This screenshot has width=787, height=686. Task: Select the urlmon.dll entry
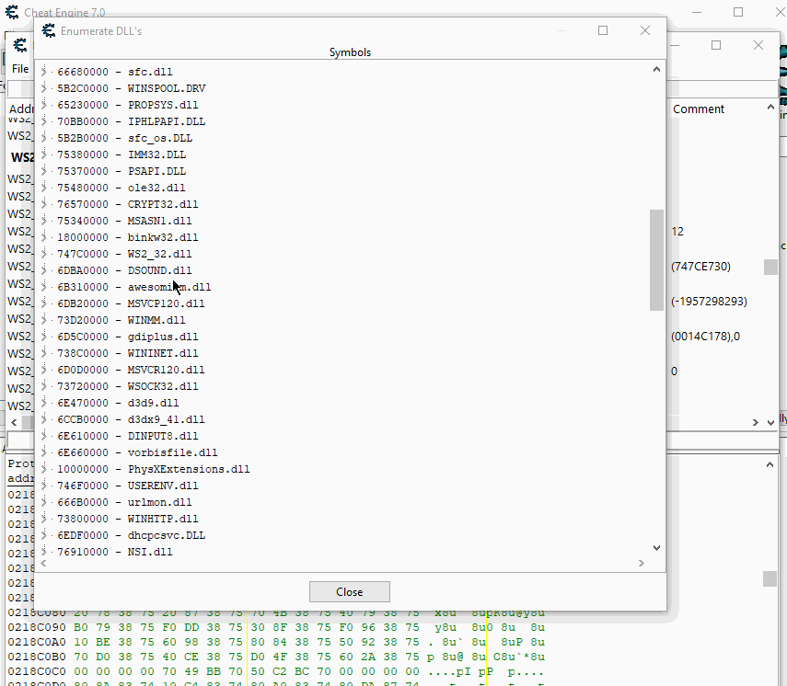124,502
